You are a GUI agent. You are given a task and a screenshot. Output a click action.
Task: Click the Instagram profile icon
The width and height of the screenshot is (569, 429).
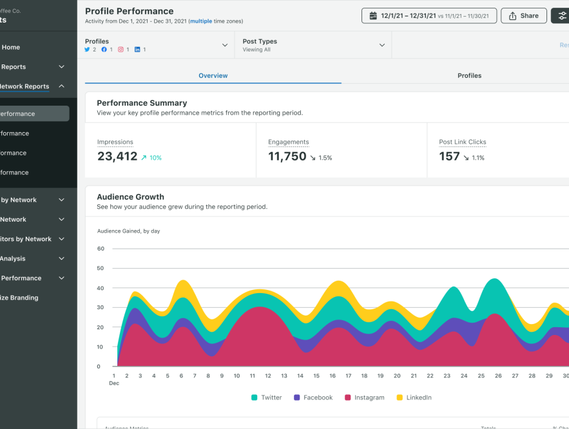[x=121, y=50]
